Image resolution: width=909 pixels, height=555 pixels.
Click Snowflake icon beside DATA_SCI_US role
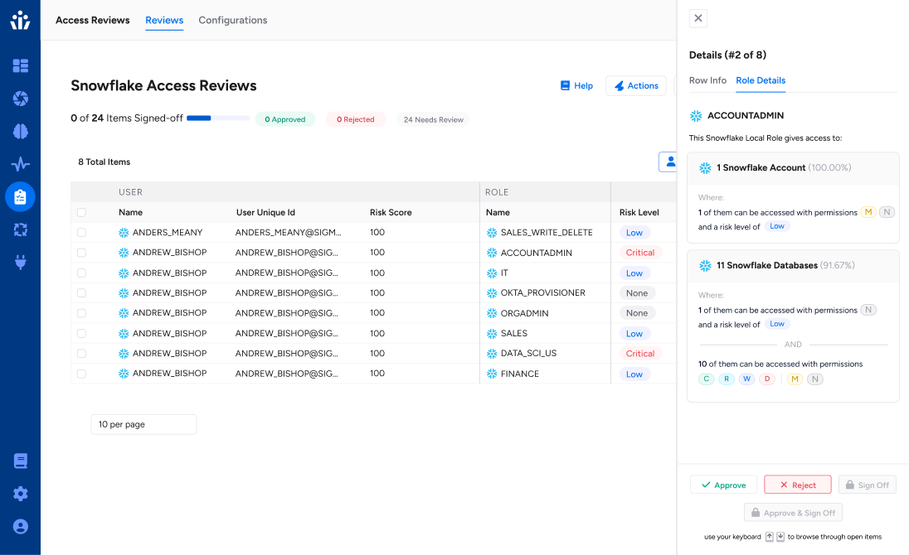[x=492, y=354]
